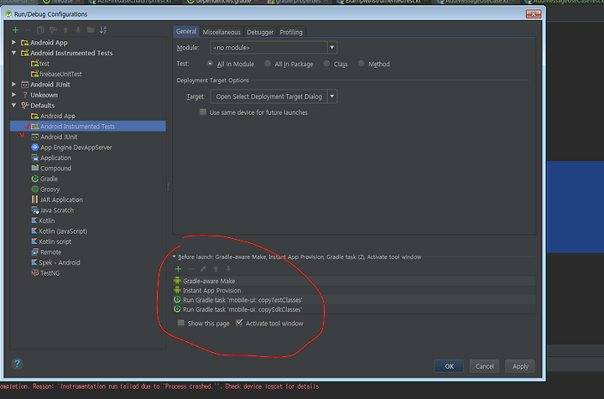Move before-launch task down arrow

coord(228,269)
